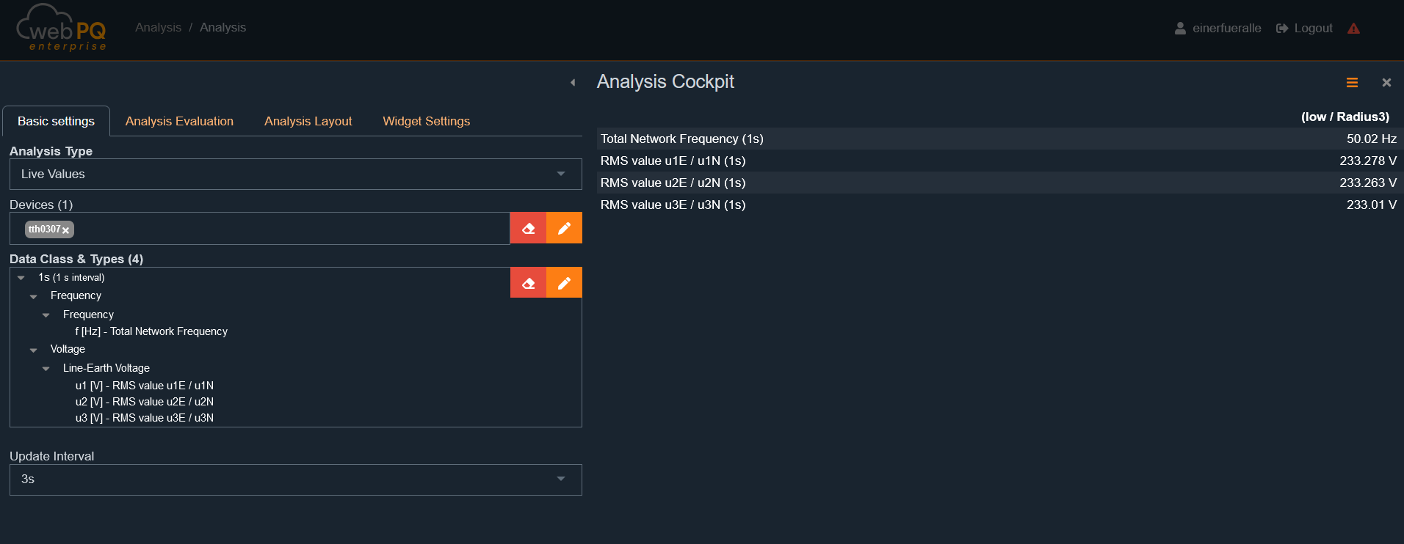1404x544 pixels.
Task: Click RMS value u3E / u3N (1s) row
Action: pyautogui.click(x=999, y=205)
